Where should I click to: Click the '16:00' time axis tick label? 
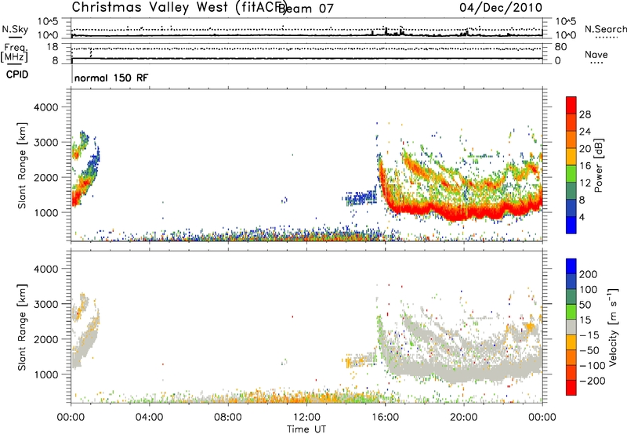point(385,418)
